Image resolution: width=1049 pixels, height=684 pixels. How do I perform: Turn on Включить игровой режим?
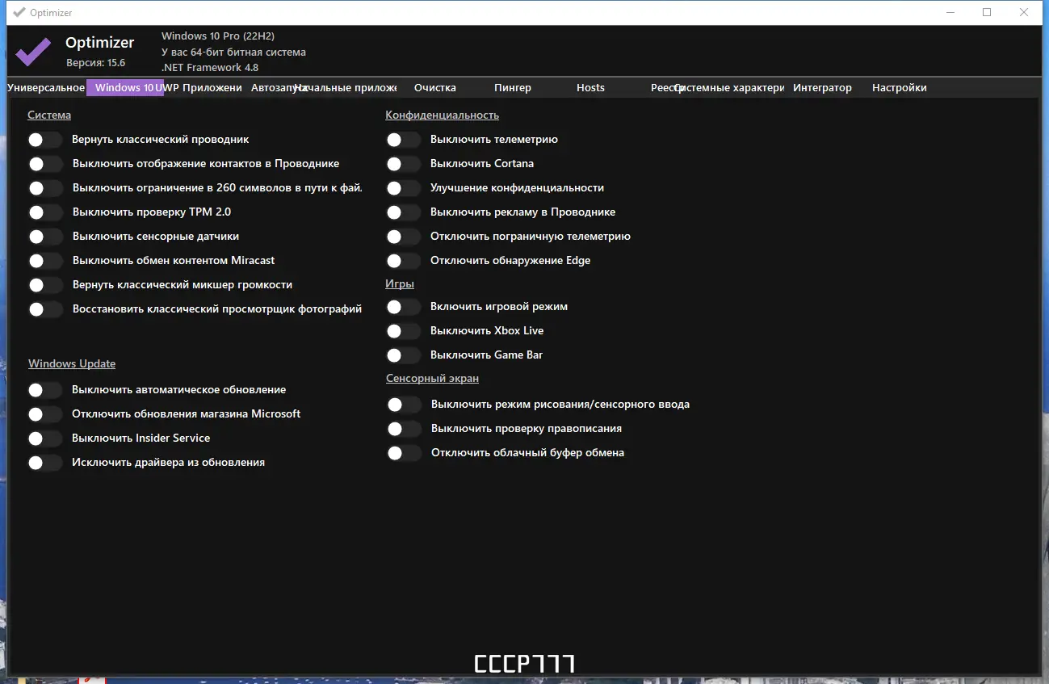point(404,307)
